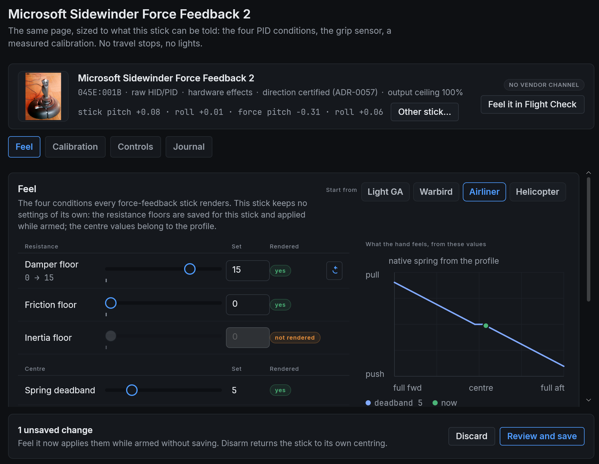Open the Calibration tab
Viewport: 599px width, 464px height.
pos(75,147)
